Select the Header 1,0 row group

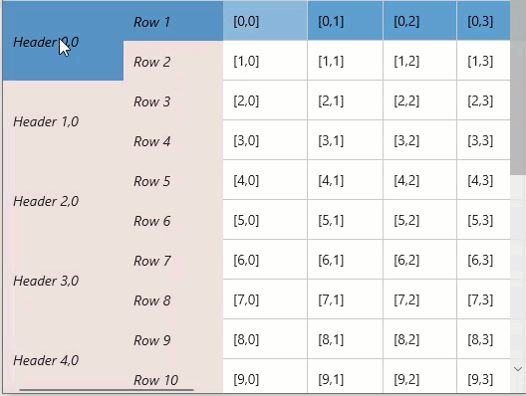(63, 120)
